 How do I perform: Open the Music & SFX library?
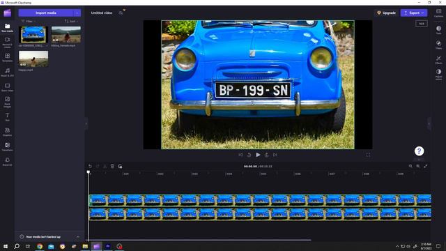(x=8, y=73)
